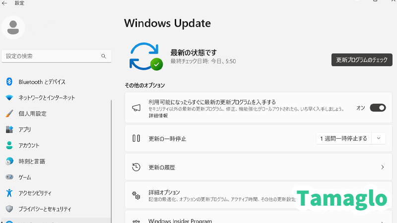Viewport: 397px width, 223px height.
Task: Click the accessibility figure icon
Action: coord(9,193)
